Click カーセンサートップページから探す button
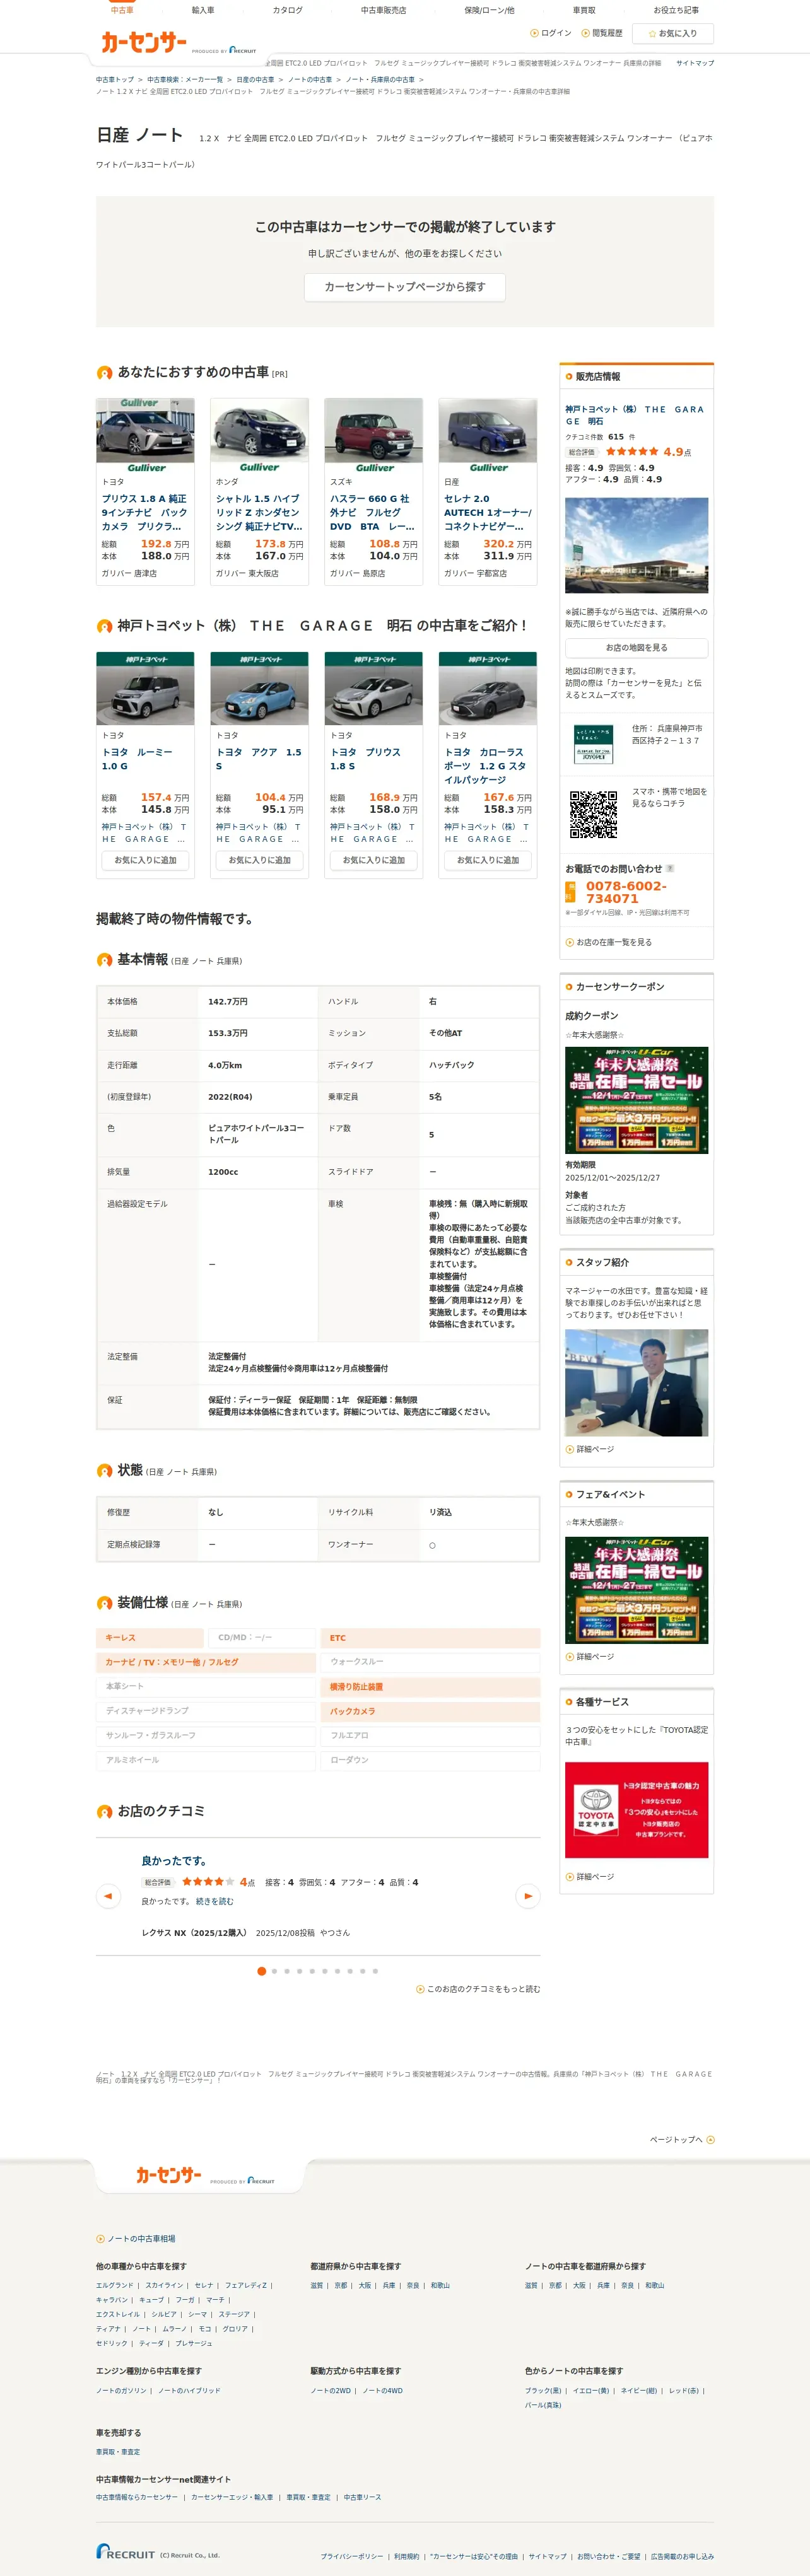Viewport: 810px width, 2576px height. [x=405, y=287]
